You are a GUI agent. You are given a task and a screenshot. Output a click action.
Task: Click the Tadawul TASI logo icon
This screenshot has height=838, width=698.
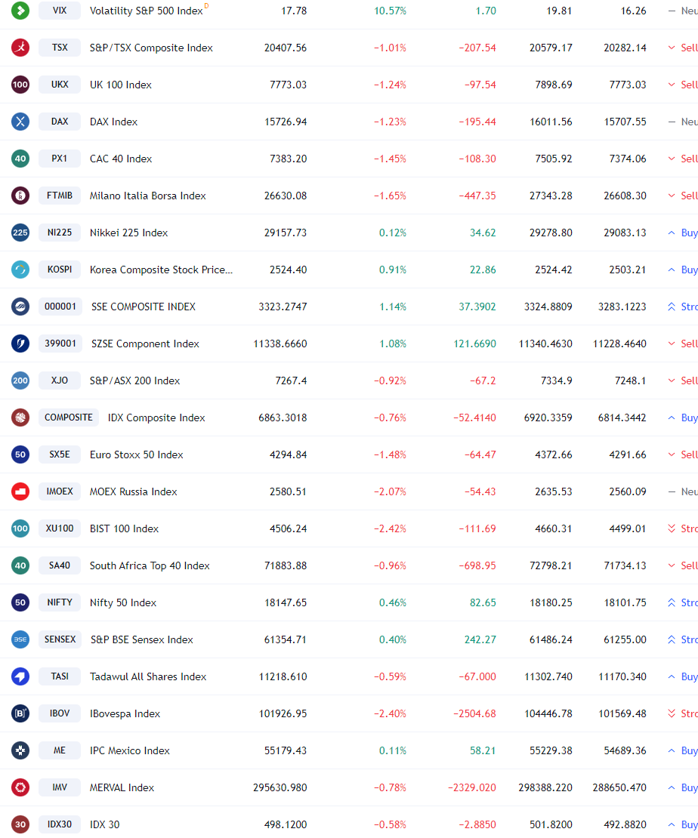click(x=20, y=676)
